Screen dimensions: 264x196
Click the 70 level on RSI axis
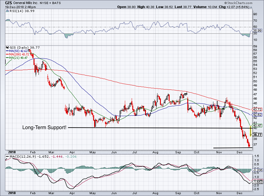(x=255, y=21)
